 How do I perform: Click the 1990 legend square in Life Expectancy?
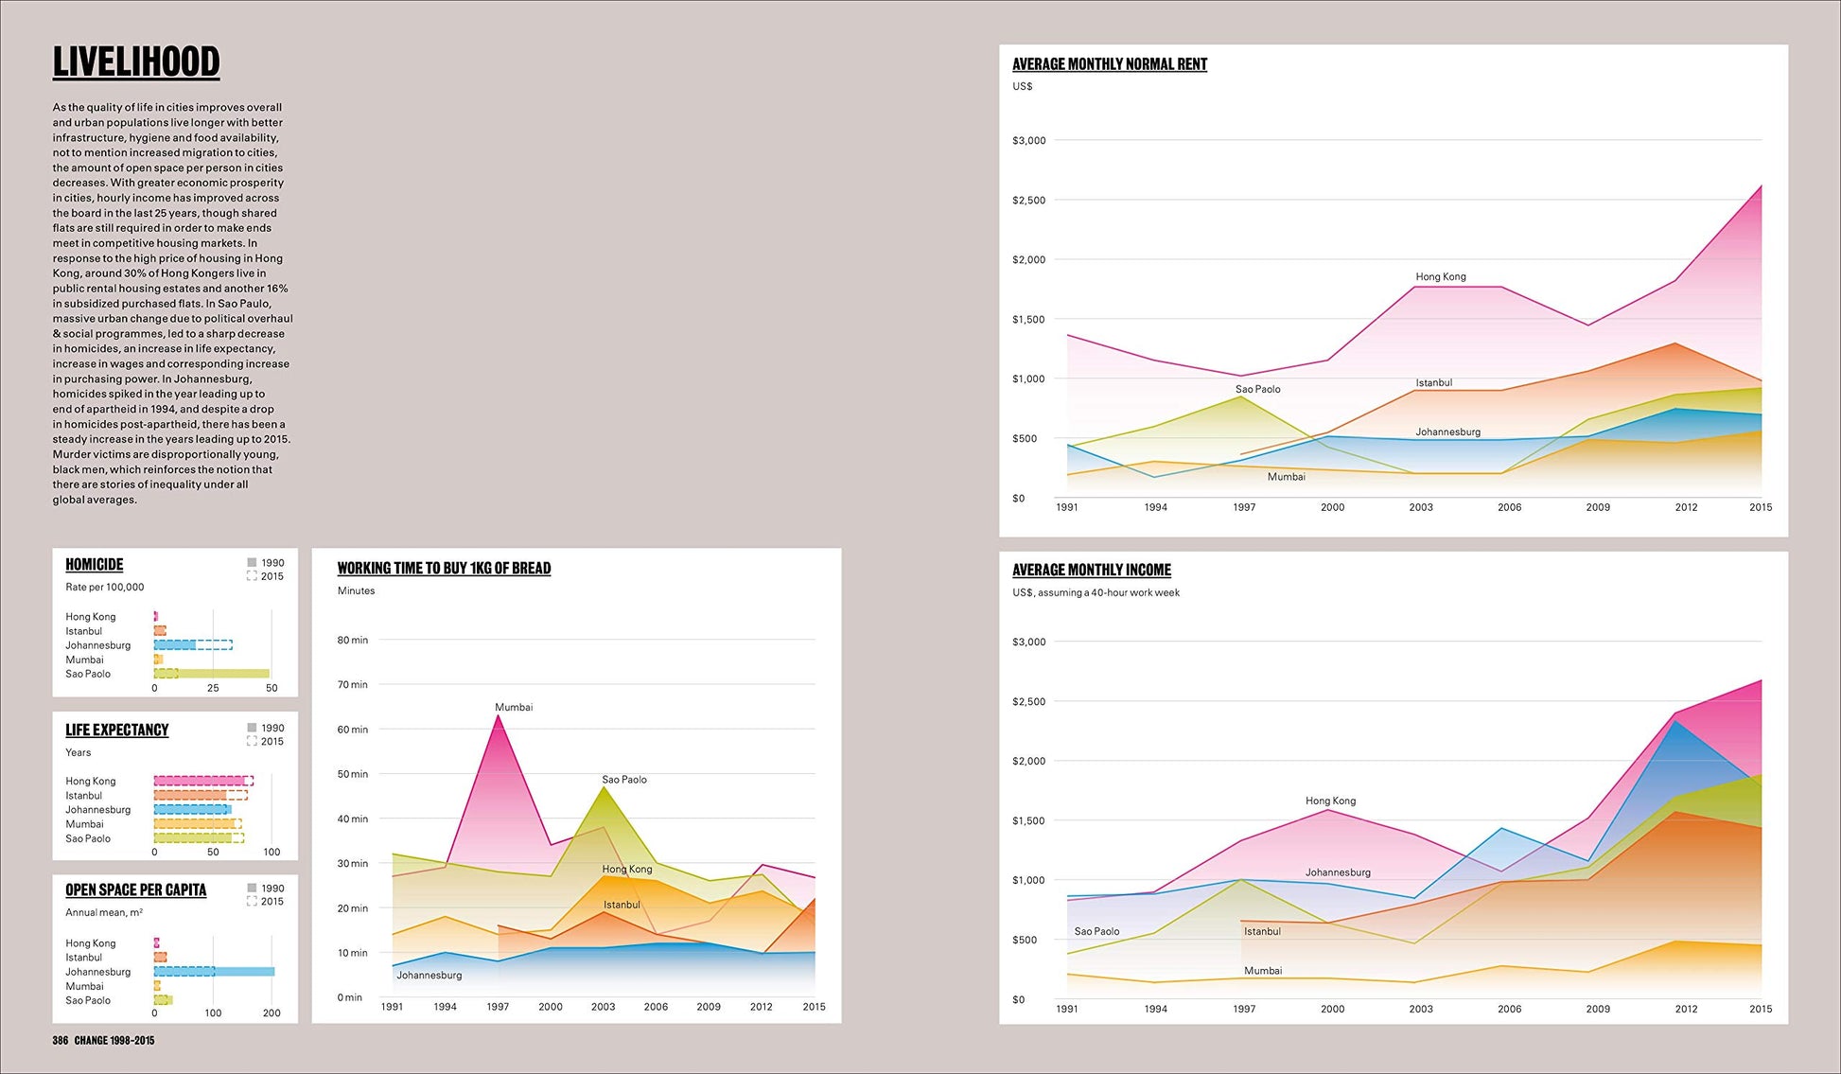tap(252, 728)
